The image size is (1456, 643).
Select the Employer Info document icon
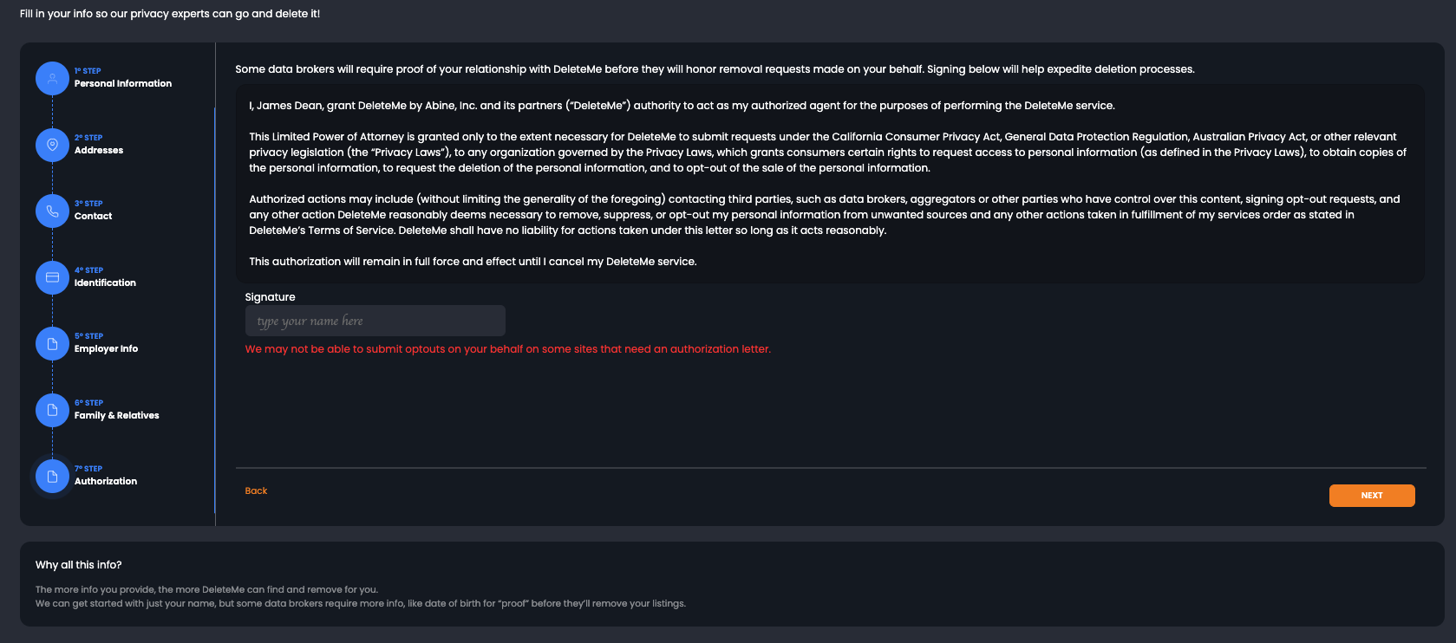coord(52,343)
